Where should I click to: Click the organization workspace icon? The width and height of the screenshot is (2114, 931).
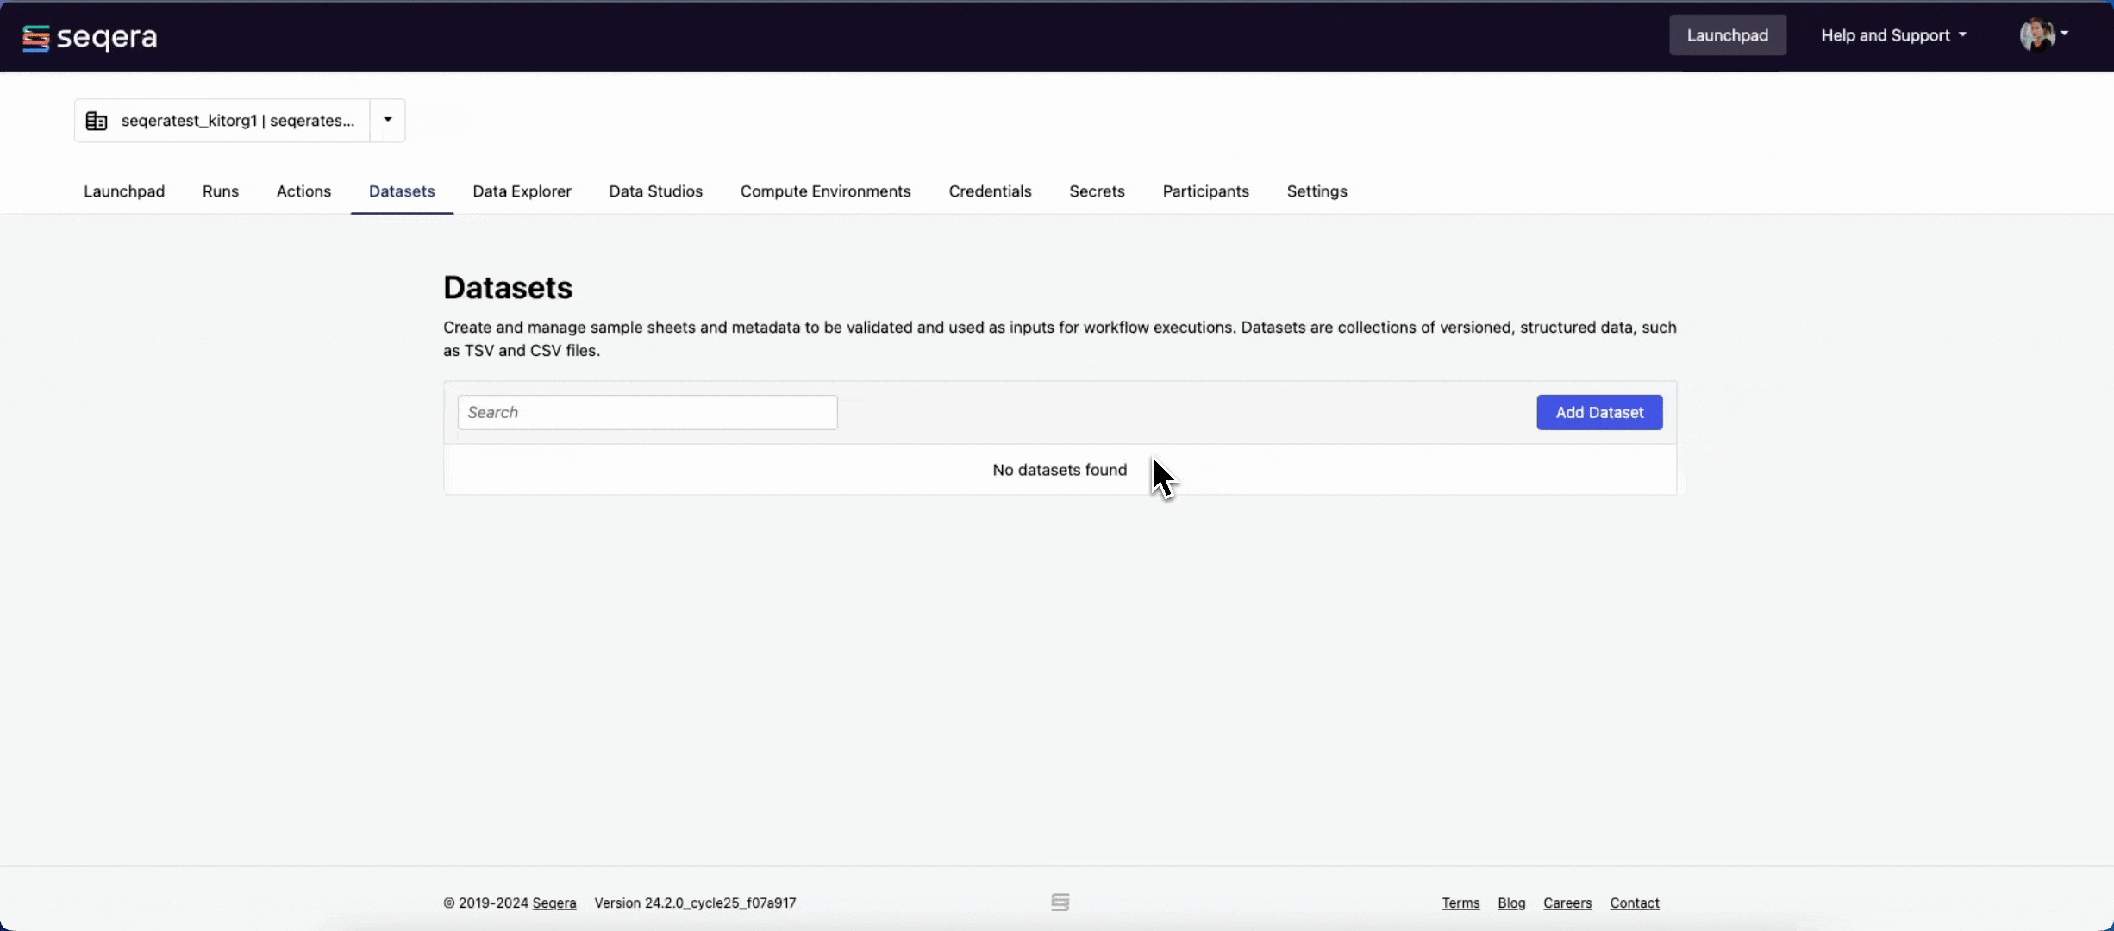[x=97, y=121]
